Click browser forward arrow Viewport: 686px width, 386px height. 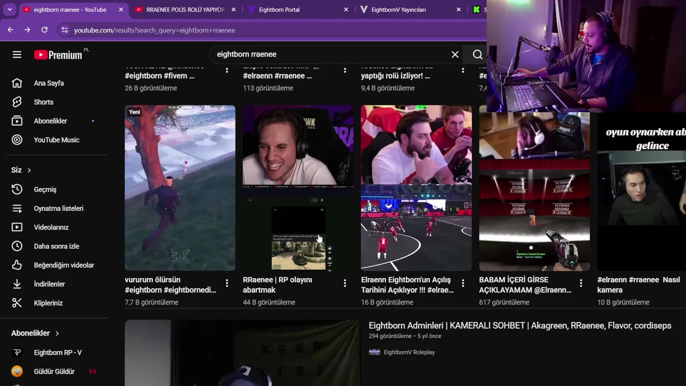(x=27, y=30)
